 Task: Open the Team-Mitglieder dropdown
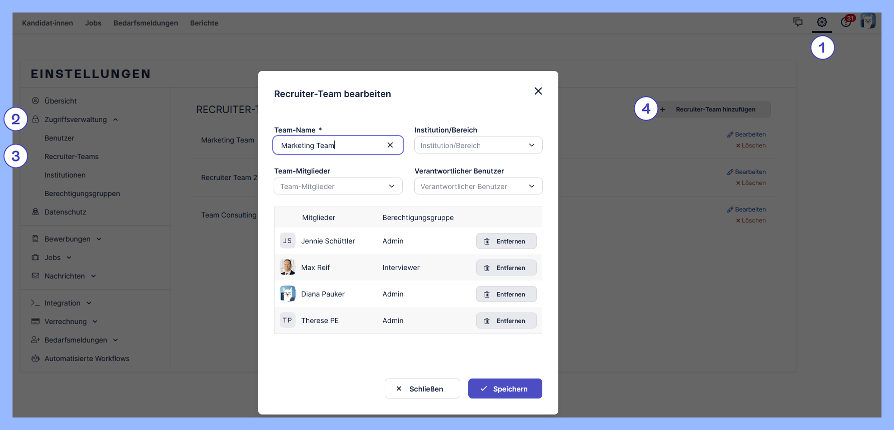tap(338, 186)
